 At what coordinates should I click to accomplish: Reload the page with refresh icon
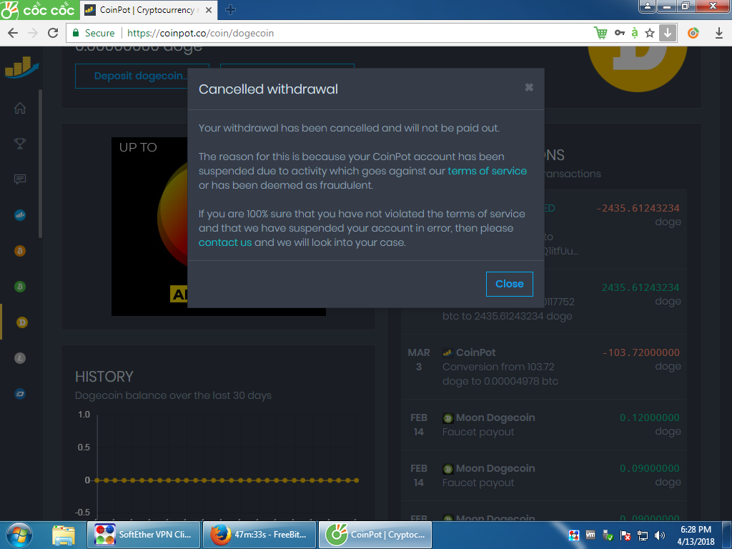pyautogui.click(x=53, y=33)
